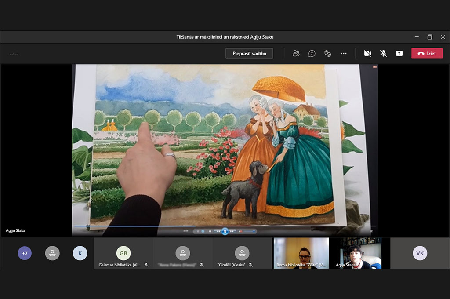Open Bērnu bibliotēka "Zīlīte" video tile

pyautogui.click(x=301, y=253)
